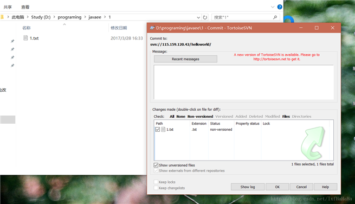The height and width of the screenshot is (204, 355).
Task: Toggle Show unversioned files checkbox
Action: [156, 165]
